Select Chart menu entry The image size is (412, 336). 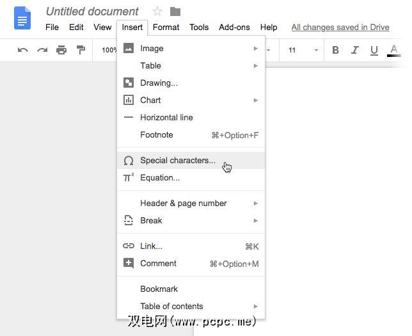point(191,100)
